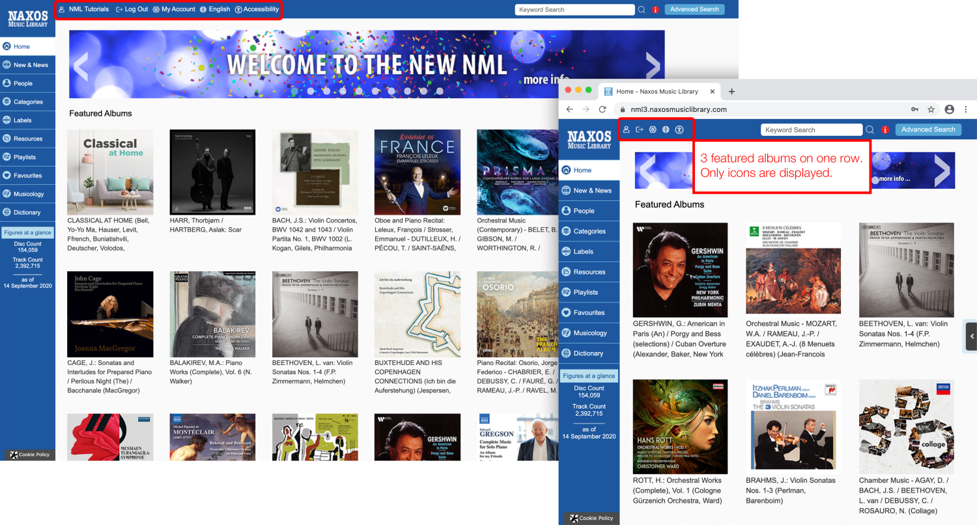Click Advanced Search in the small window

point(928,129)
